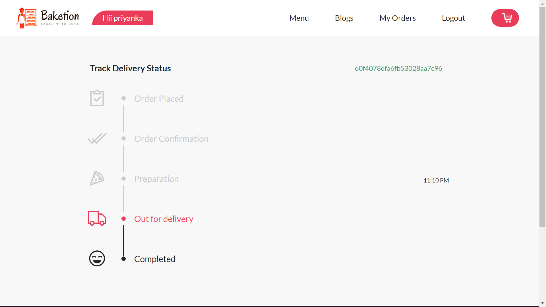Click the Order Confirmation timeline dot
This screenshot has width=546, height=307.
coord(123,138)
